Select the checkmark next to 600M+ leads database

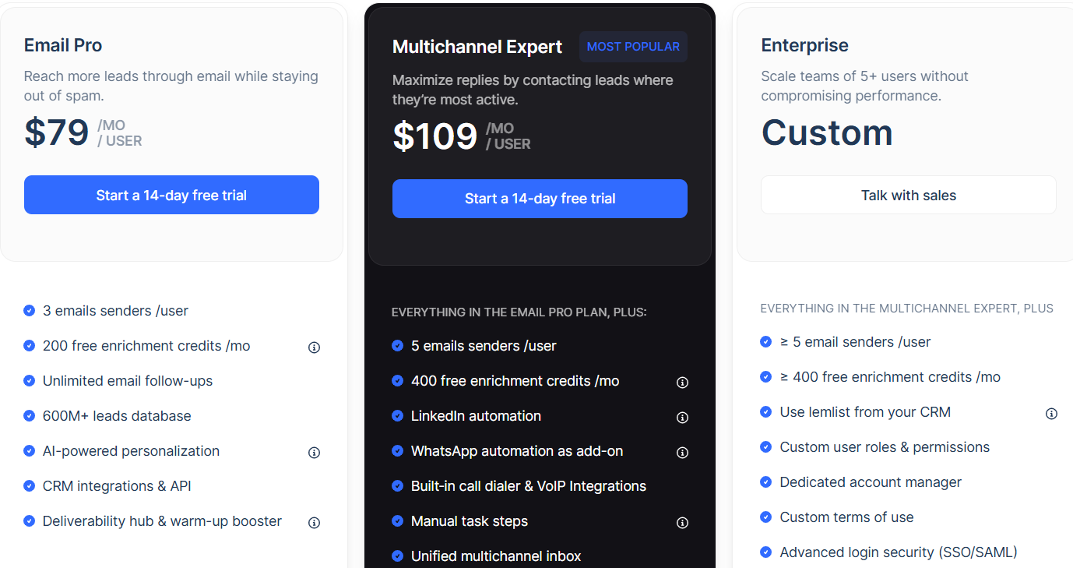(x=30, y=415)
